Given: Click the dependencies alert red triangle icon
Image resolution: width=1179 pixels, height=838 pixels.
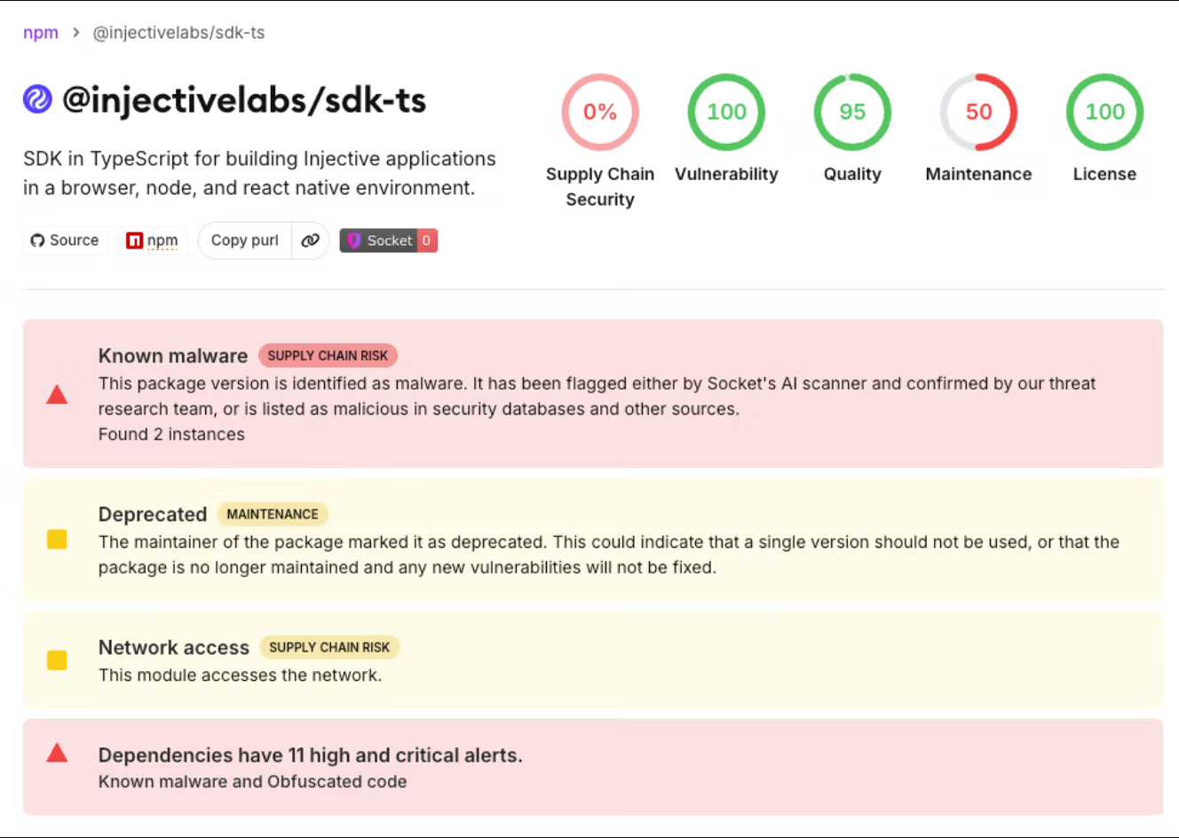Looking at the screenshot, I should point(57,753).
